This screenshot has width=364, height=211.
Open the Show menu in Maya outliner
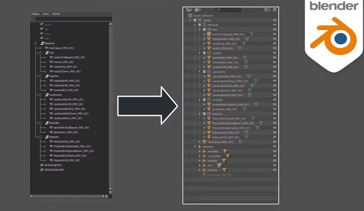[x=46, y=14]
